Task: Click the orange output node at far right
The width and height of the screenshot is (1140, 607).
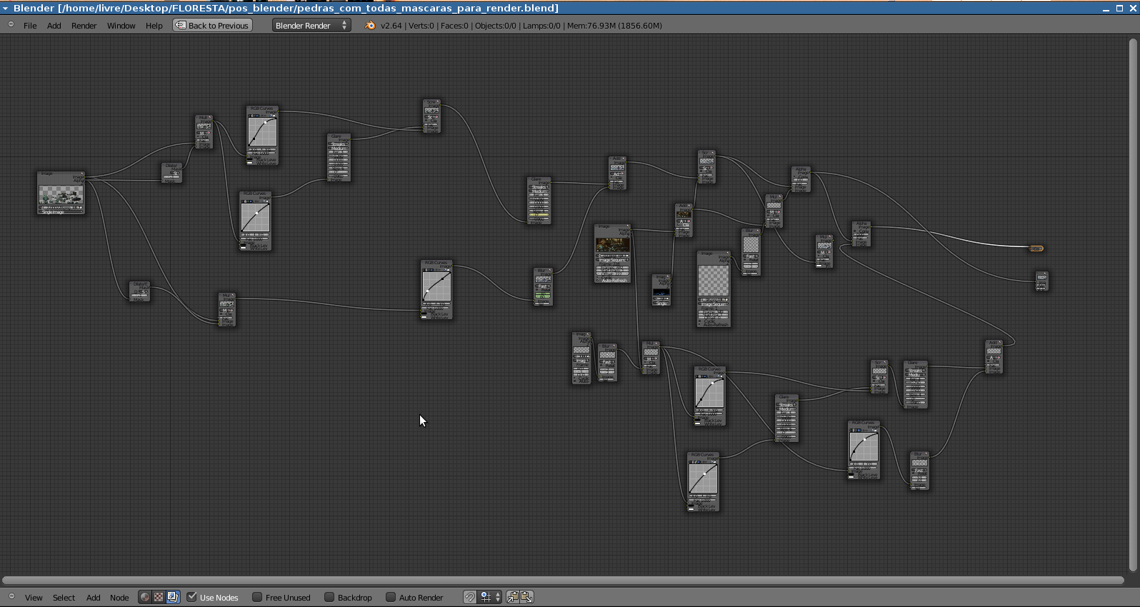Action: click(1036, 249)
